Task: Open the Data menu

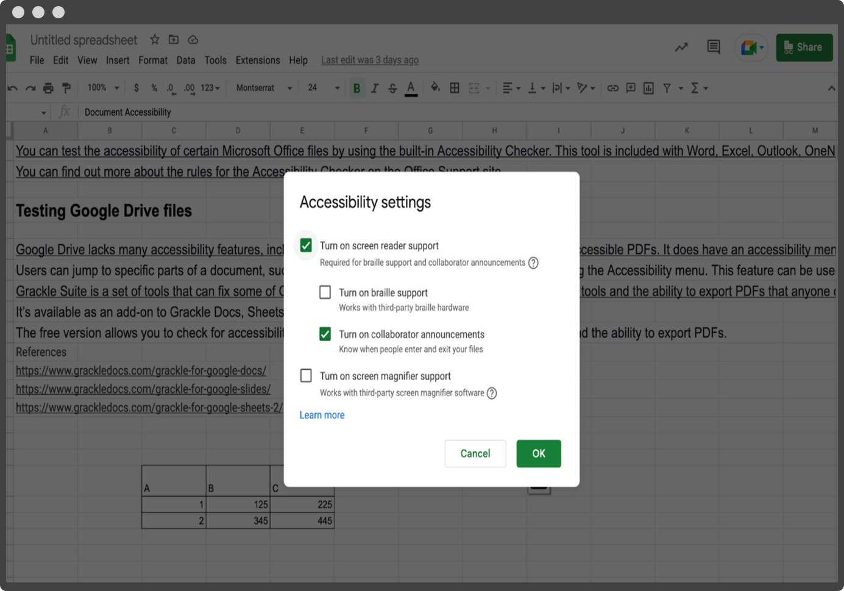Action: pyautogui.click(x=186, y=60)
